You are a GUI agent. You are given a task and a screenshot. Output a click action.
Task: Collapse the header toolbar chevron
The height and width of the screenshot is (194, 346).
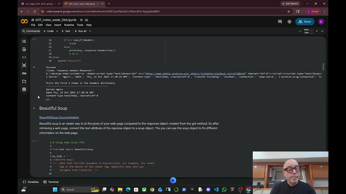point(322,31)
